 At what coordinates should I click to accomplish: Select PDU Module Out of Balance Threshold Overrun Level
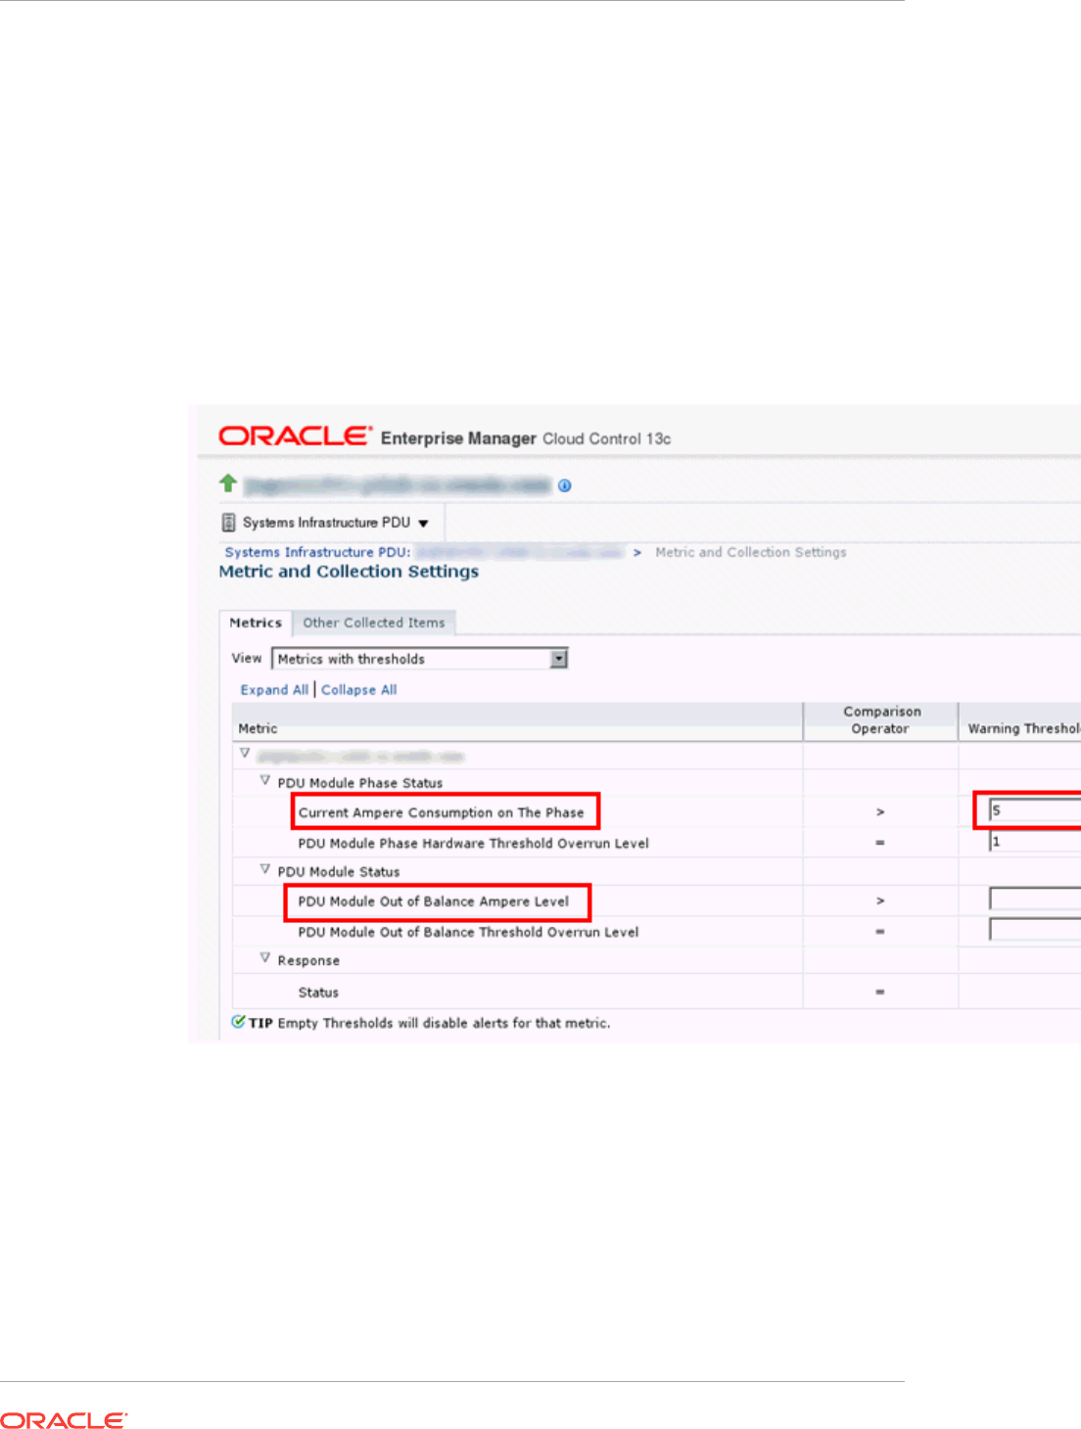point(469,932)
